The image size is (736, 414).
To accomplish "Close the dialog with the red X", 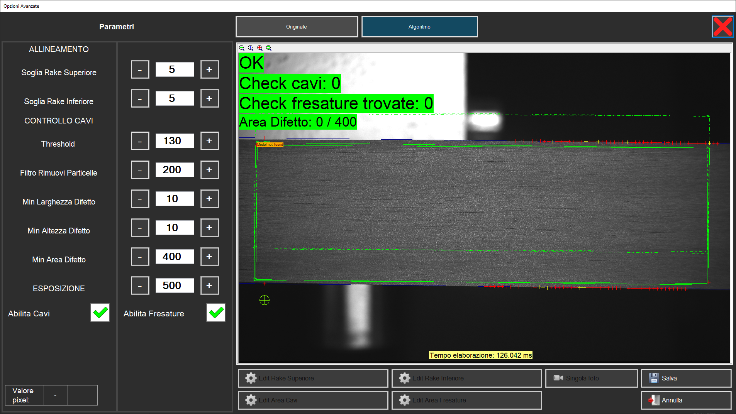I will click(722, 27).
